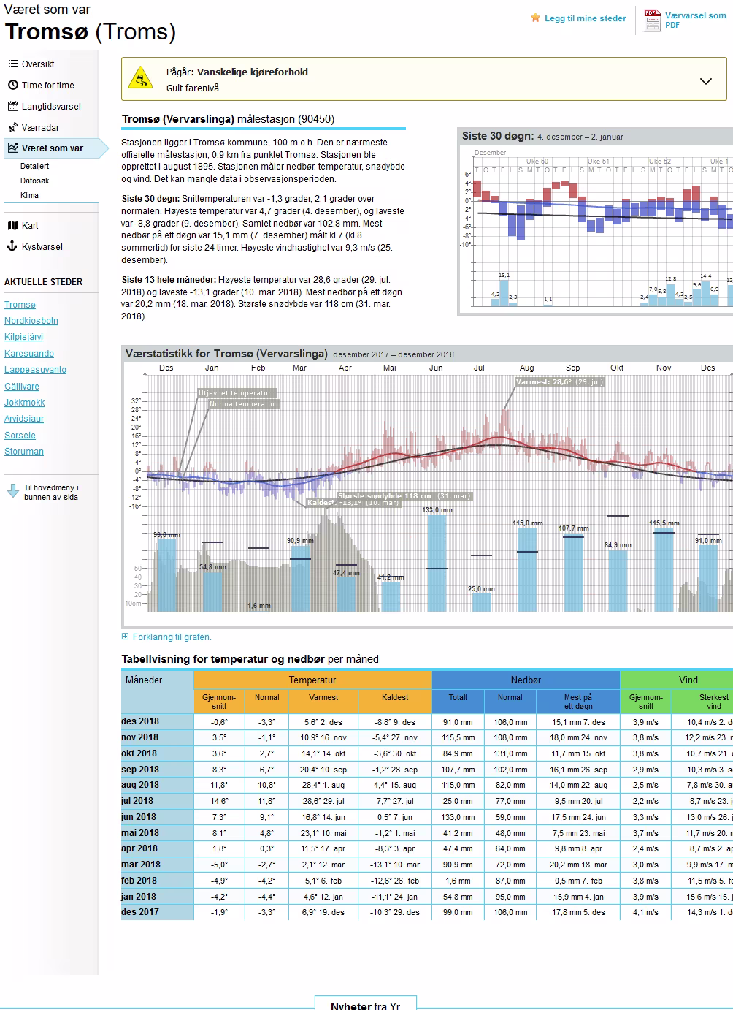Click the PDF icon for Værvarsel
This screenshot has width=733, height=1010.
(x=652, y=20)
